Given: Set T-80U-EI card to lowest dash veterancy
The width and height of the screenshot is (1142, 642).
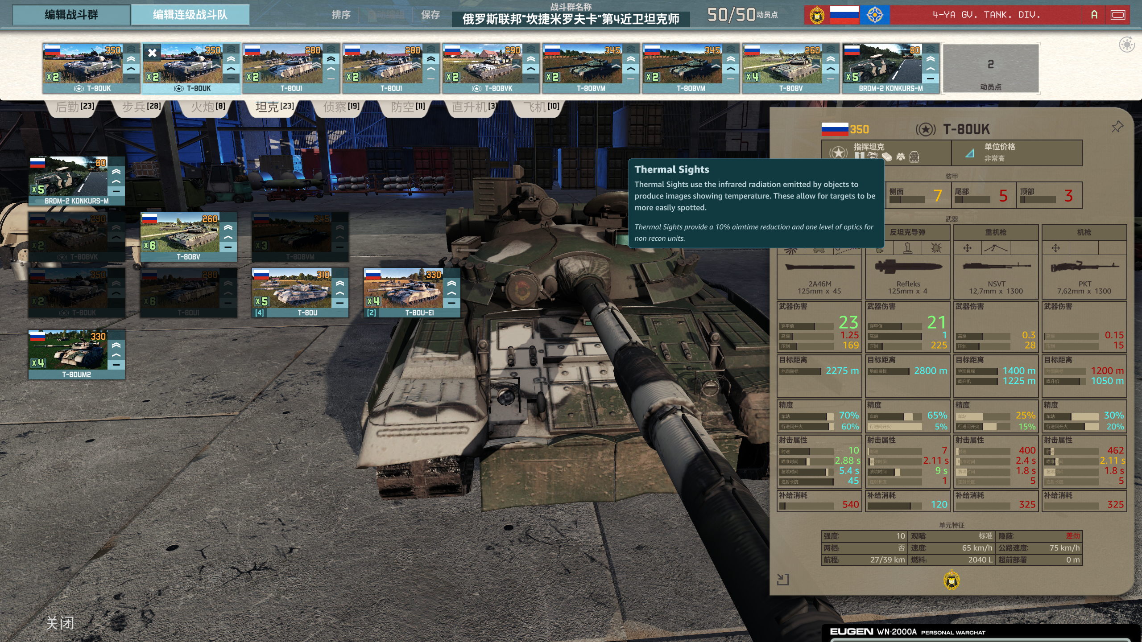Looking at the screenshot, I should (x=451, y=303).
